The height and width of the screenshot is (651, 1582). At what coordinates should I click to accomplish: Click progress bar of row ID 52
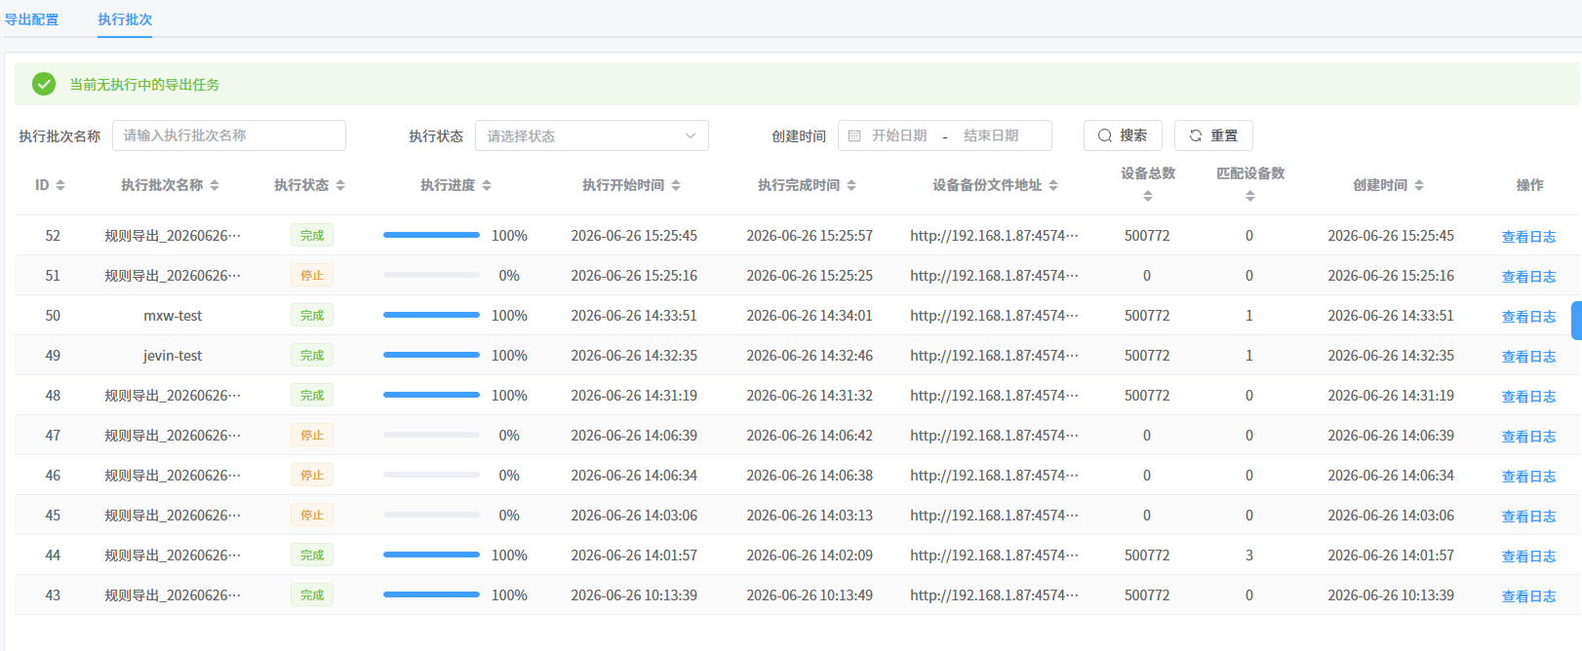(431, 235)
